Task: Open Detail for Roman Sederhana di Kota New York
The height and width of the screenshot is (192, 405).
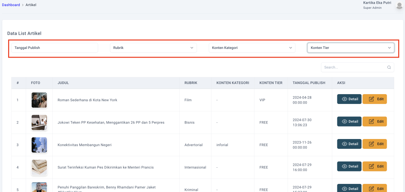Action: pyautogui.click(x=349, y=99)
